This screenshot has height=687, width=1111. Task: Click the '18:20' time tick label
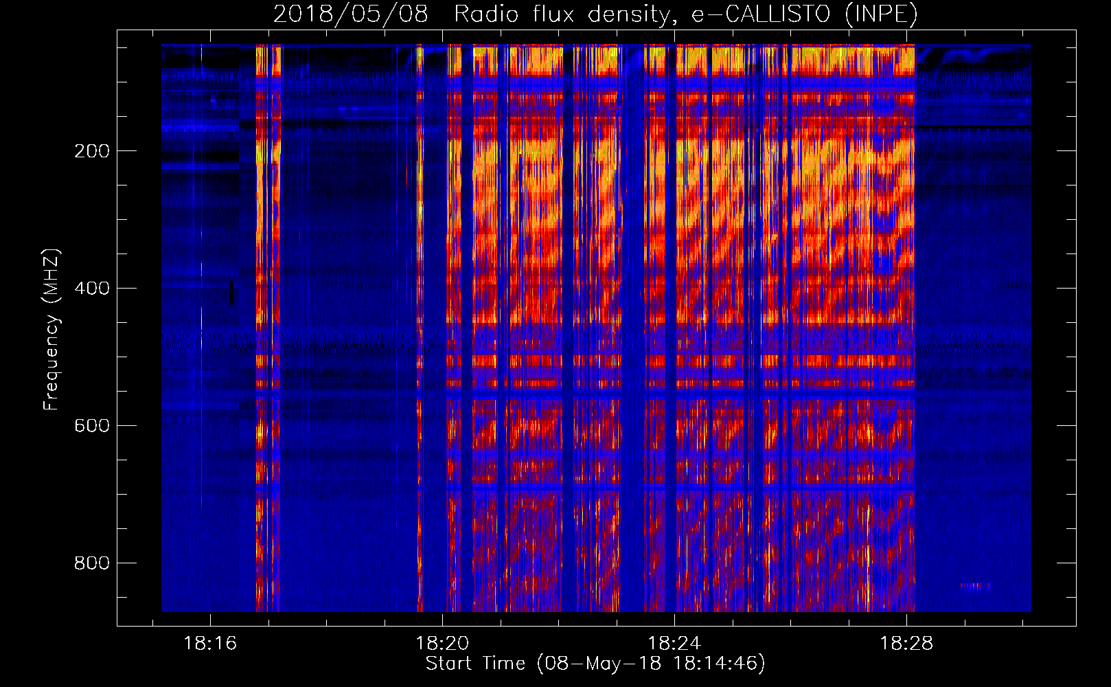[442, 644]
